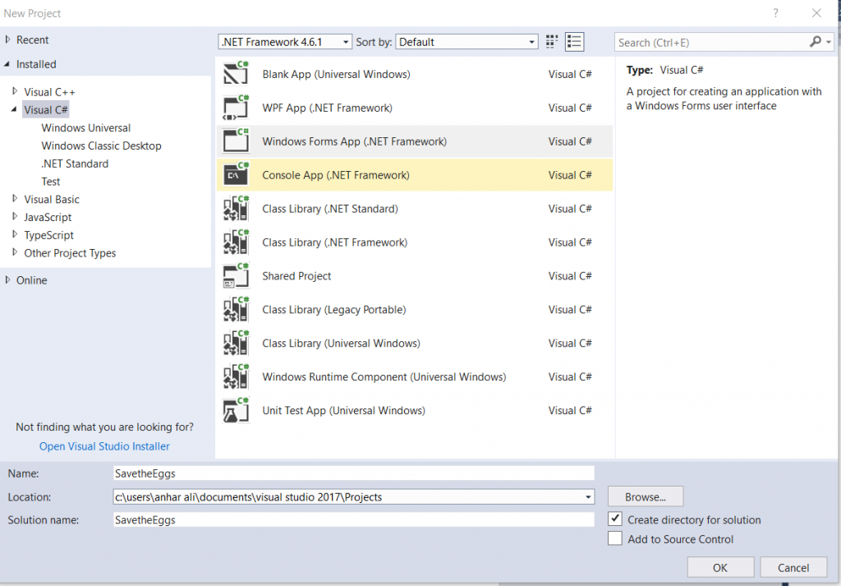Uncheck Create directory for solution
The image size is (841, 586).
click(x=615, y=519)
